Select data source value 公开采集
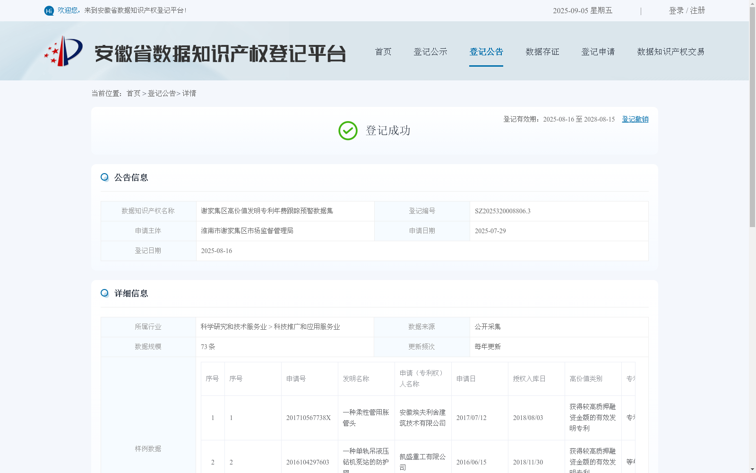The height and width of the screenshot is (473, 756). (x=488, y=327)
